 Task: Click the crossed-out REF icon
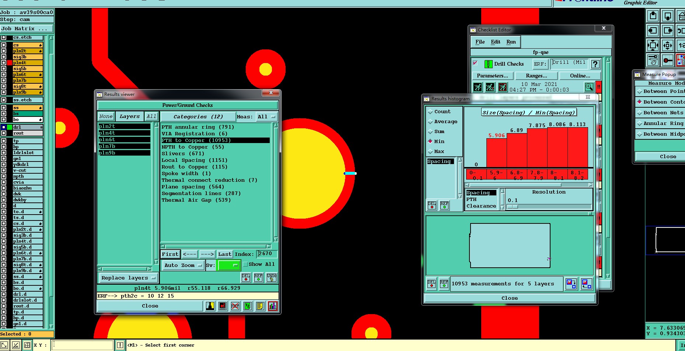[235, 306]
